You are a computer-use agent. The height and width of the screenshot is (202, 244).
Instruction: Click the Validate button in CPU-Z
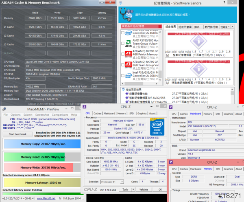[x=143, y=189]
